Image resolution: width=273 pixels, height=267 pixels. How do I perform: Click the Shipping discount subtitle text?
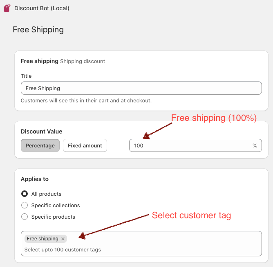(x=83, y=61)
